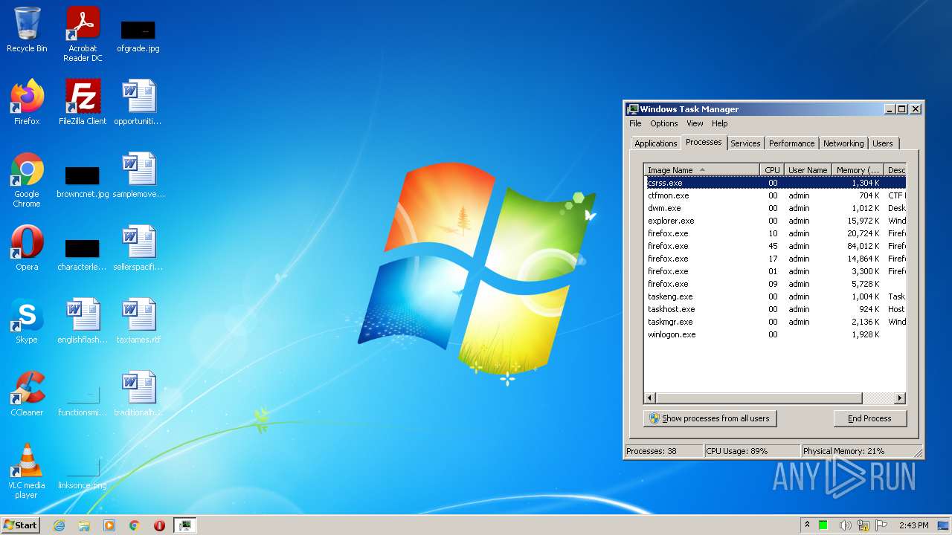Screen dimensions: 952x535
Task: Open Skype desktop shortcut
Action: [x=27, y=321]
